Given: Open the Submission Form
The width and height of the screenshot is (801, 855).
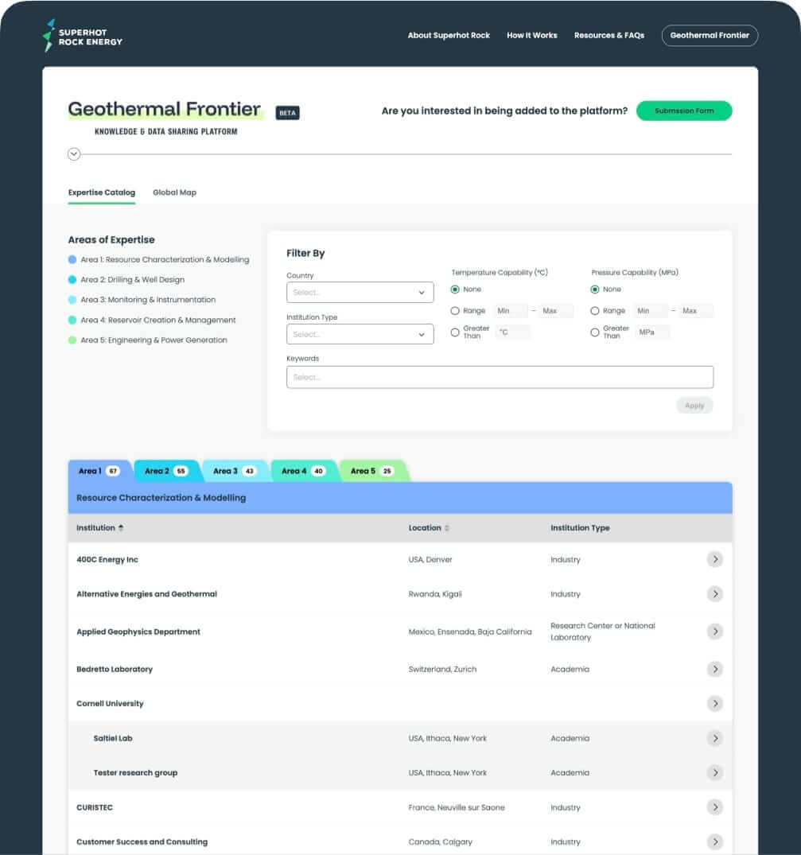Looking at the screenshot, I should pyautogui.click(x=684, y=111).
